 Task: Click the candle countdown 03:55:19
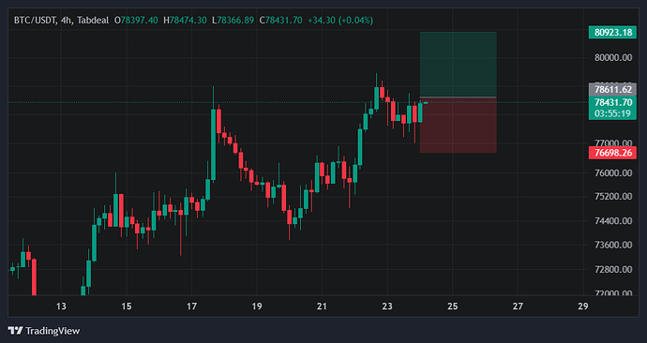coord(612,113)
